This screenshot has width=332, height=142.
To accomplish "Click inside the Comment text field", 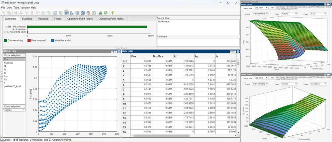I will pos(198,42).
